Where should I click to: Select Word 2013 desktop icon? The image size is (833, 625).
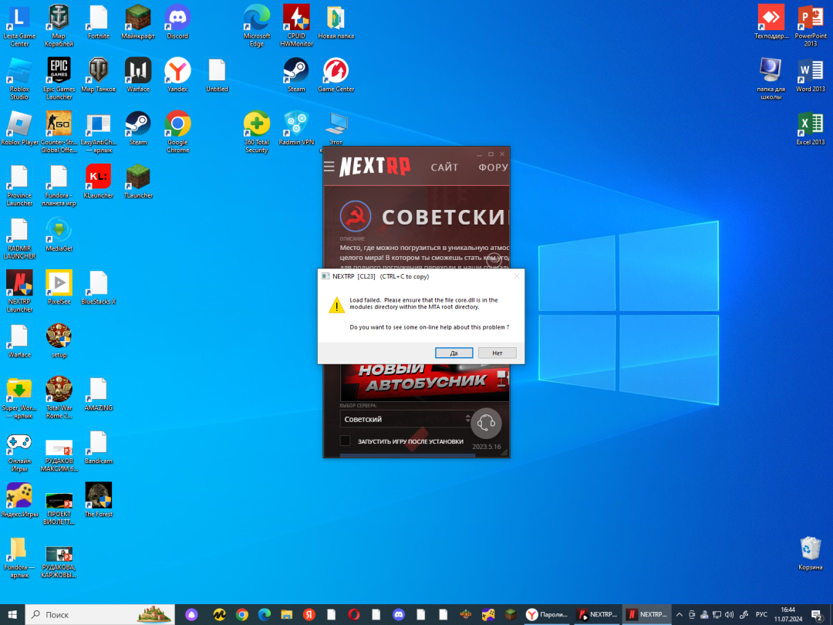pyautogui.click(x=810, y=75)
